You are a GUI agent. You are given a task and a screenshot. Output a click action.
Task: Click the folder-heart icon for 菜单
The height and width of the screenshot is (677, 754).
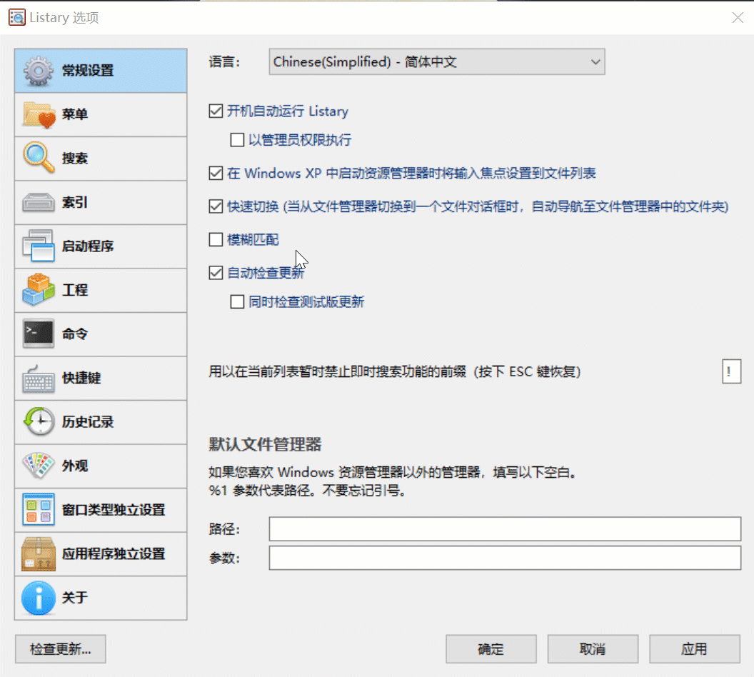click(39, 115)
